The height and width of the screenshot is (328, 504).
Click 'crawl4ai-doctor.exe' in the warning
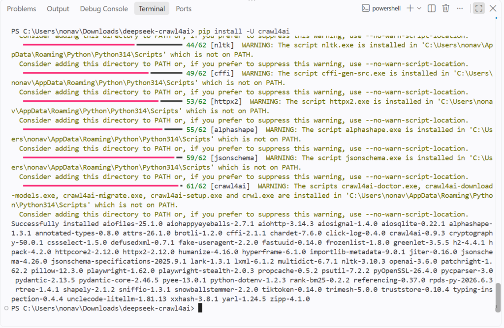click(x=381, y=186)
